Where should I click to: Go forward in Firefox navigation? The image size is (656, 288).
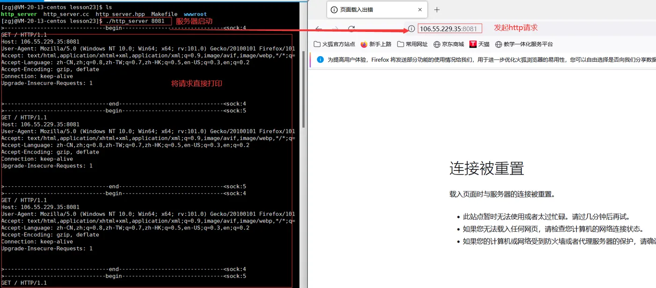[x=335, y=29]
